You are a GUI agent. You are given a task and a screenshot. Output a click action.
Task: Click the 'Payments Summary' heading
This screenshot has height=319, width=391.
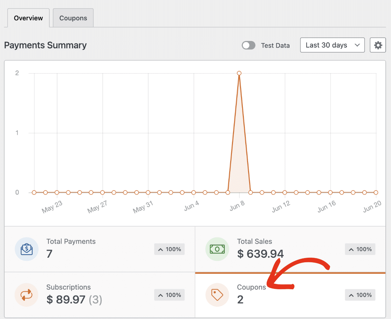tap(46, 45)
